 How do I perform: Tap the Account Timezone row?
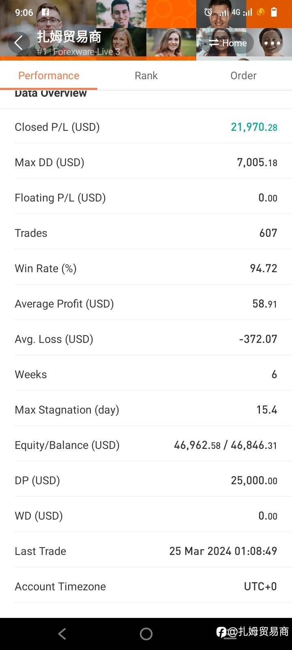coord(146,587)
